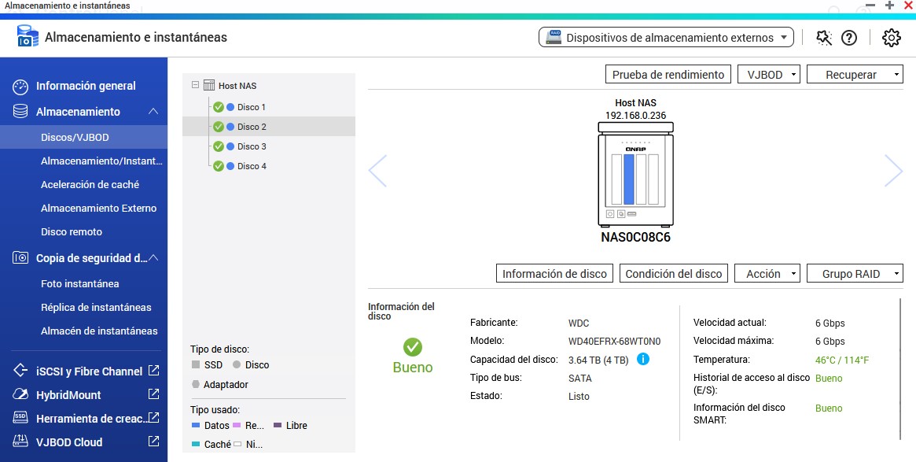Collapse the Host NAS tree node
This screenshot has width=916, height=462.
195,86
